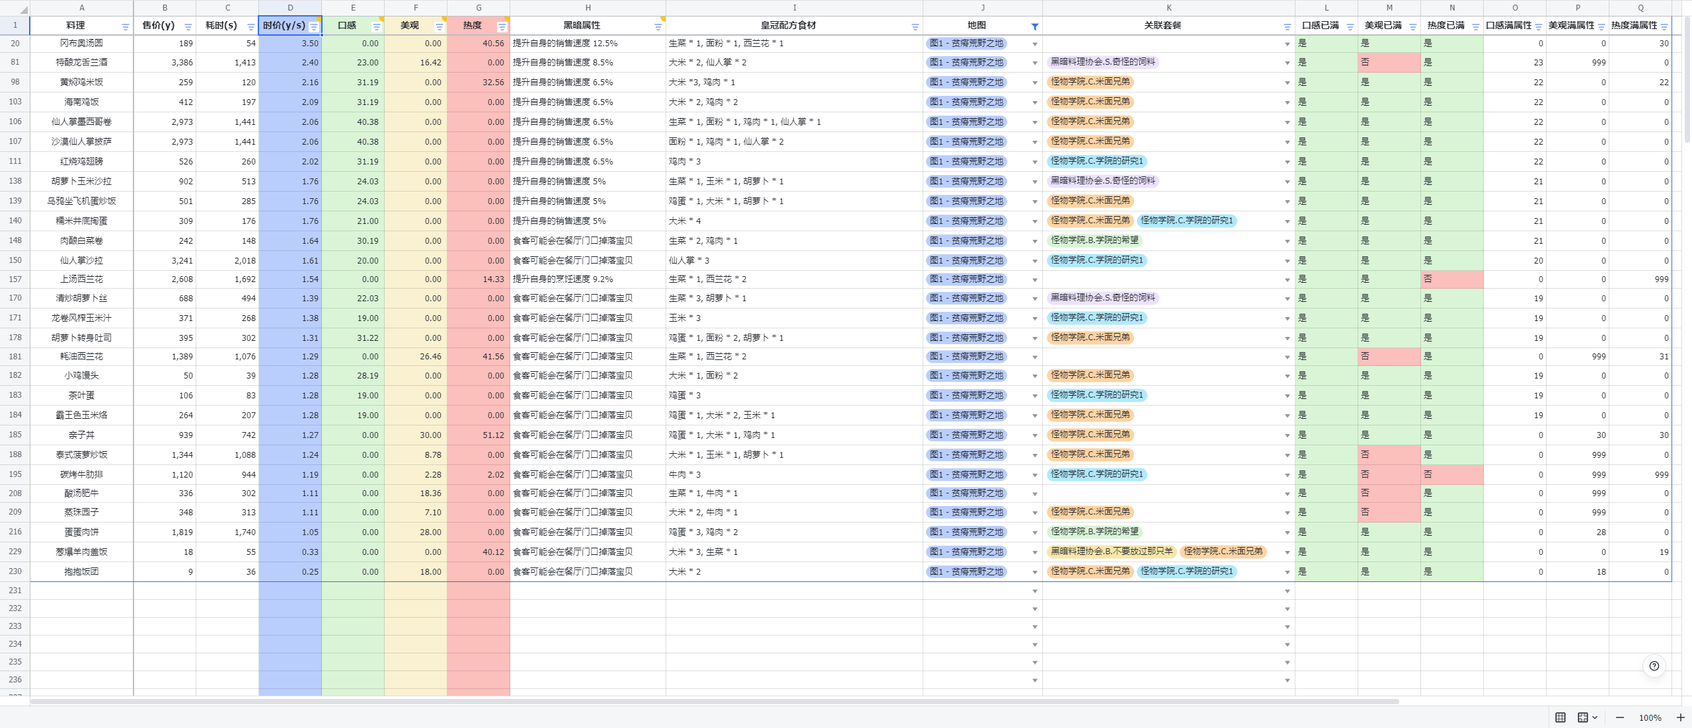Select the 特酿龙舌兰酒 cell

(82, 63)
